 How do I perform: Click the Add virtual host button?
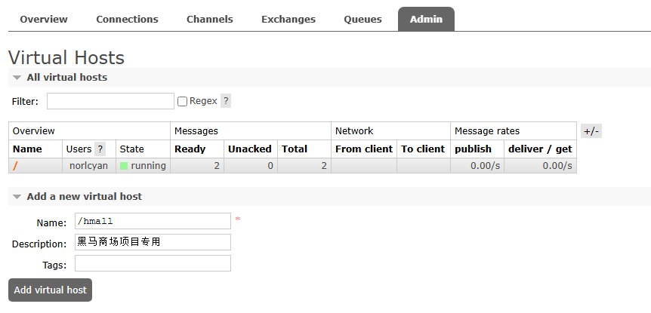coord(51,290)
